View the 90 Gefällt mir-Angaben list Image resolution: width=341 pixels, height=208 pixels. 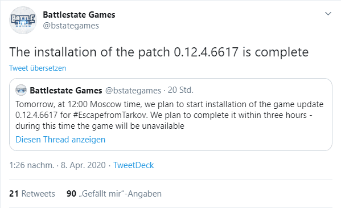pyautogui.click(x=114, y=194)
